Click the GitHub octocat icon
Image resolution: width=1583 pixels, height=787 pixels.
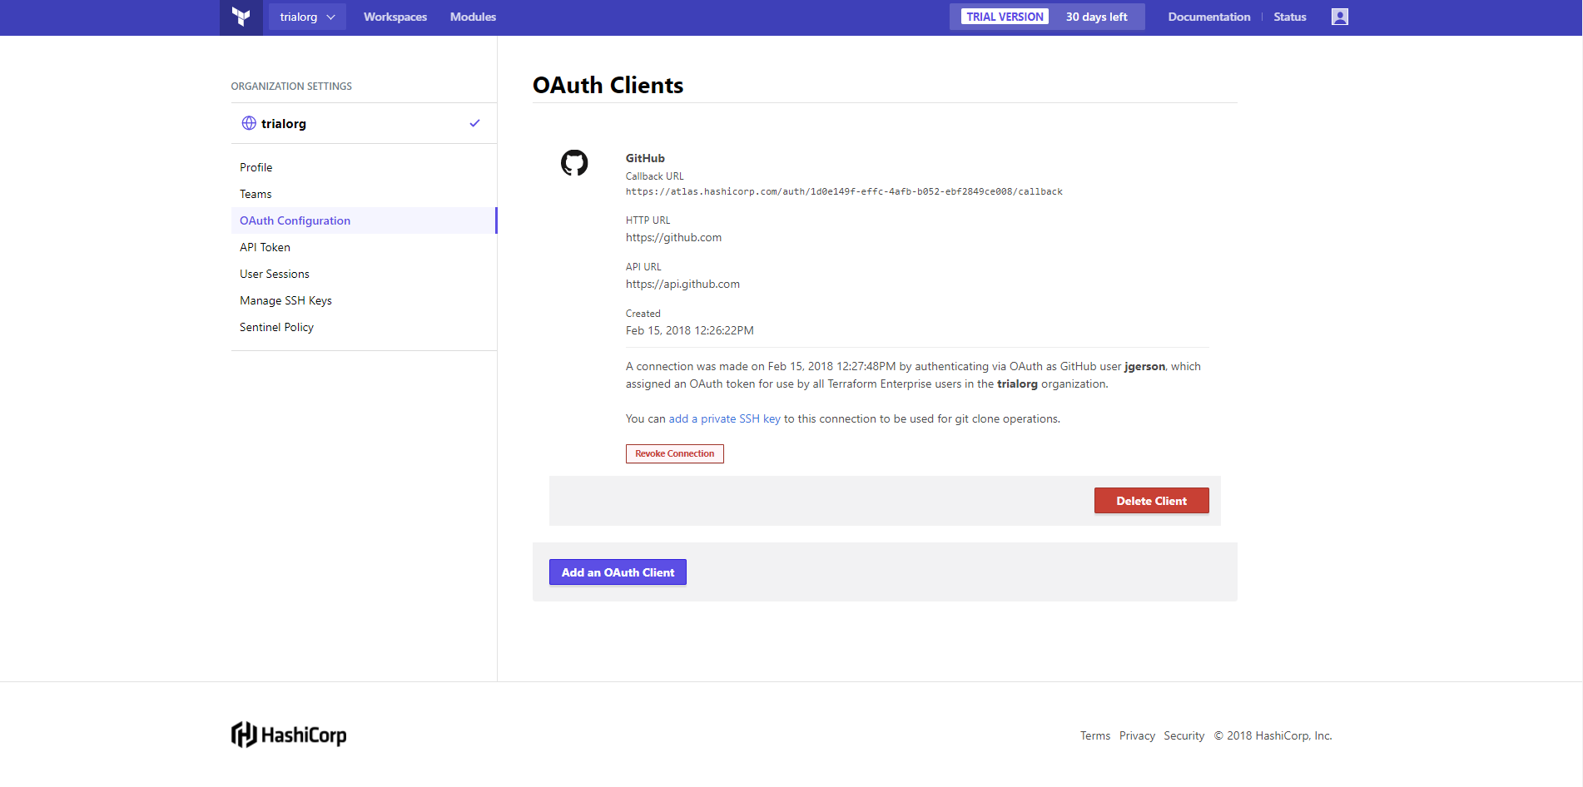click(x=574, y=162)
